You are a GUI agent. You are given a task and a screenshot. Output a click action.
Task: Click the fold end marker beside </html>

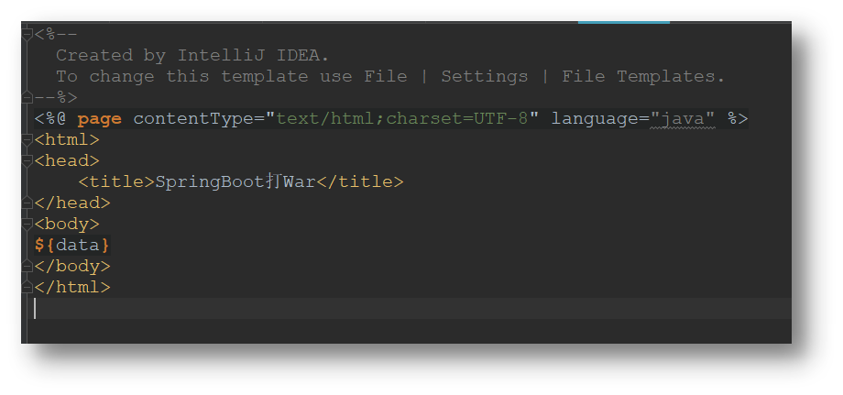coord(27,287)
